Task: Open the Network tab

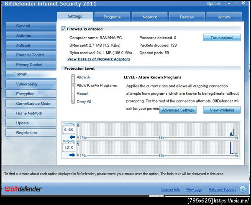Action: pyautogui.click(x=149, y=17)
